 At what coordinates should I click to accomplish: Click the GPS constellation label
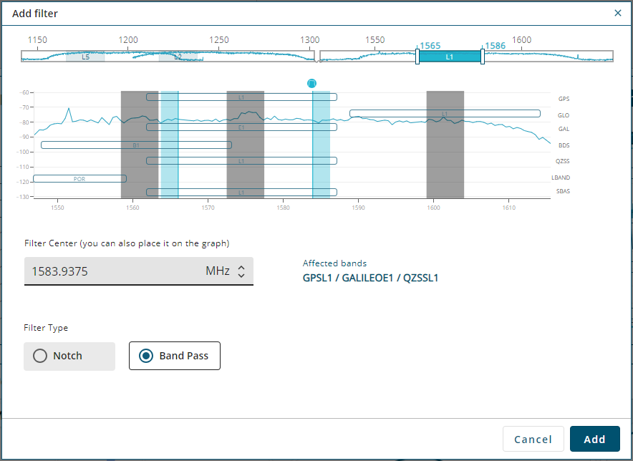point(564,99)
